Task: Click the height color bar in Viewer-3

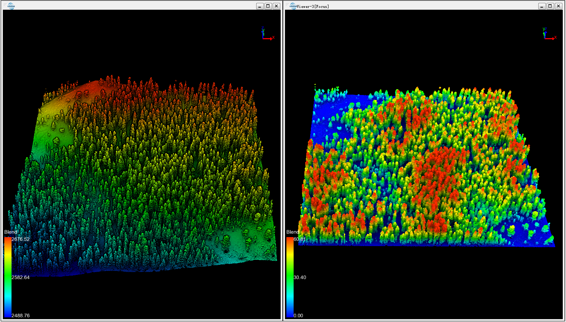Action: click(290, 277)
